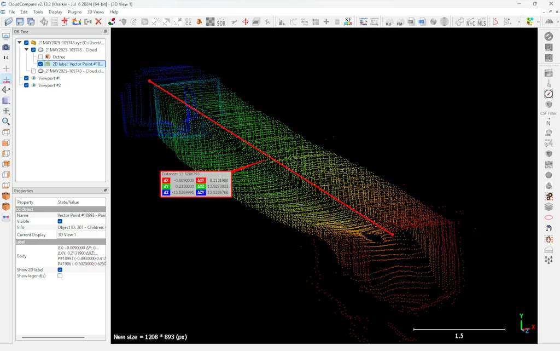Check the Octree checkbox in DB Tree
The height and width of the screenshot is (351, 560).
click(x=40, y=57)
